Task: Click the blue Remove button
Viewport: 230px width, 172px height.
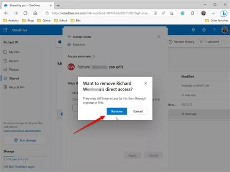Action: click(x=117, y=111)
